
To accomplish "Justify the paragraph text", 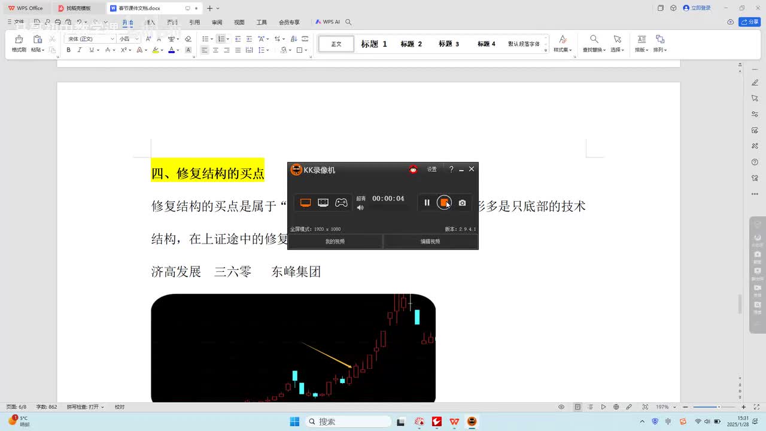I will pyautogui.click(x=238, y=50).
